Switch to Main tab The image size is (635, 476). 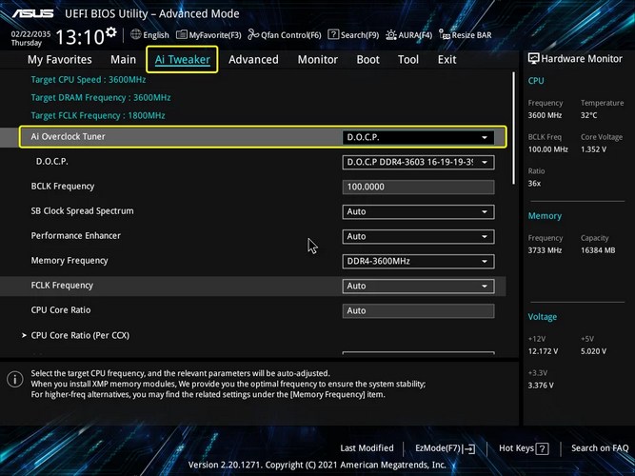(123, 60)
